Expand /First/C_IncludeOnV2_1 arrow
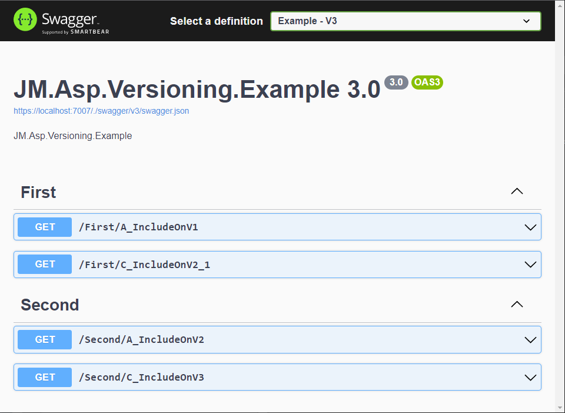The height and width of the screenshot is (413, 565). click(530, 265)
